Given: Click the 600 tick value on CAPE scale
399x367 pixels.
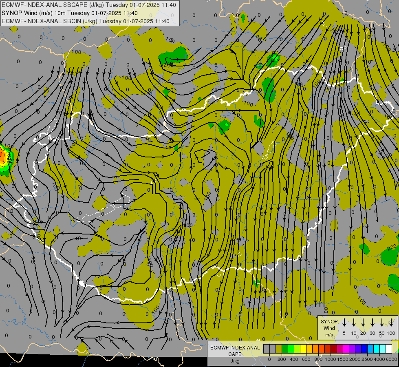Looking at the screenshot, I should click(x=306, y=359).
